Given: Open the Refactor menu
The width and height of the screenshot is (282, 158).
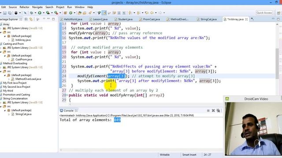Looking at the screenshot, I should [x=24, y=7].
